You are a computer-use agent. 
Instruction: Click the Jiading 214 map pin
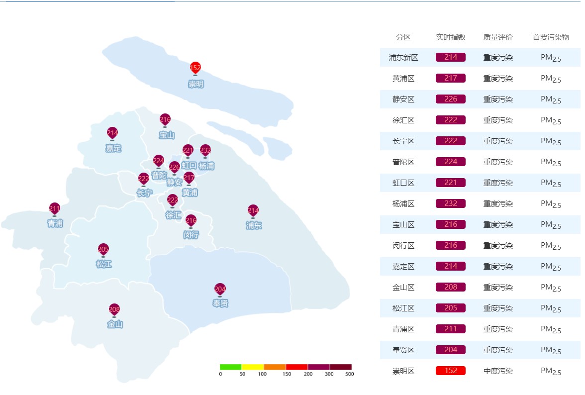point(112,133)
